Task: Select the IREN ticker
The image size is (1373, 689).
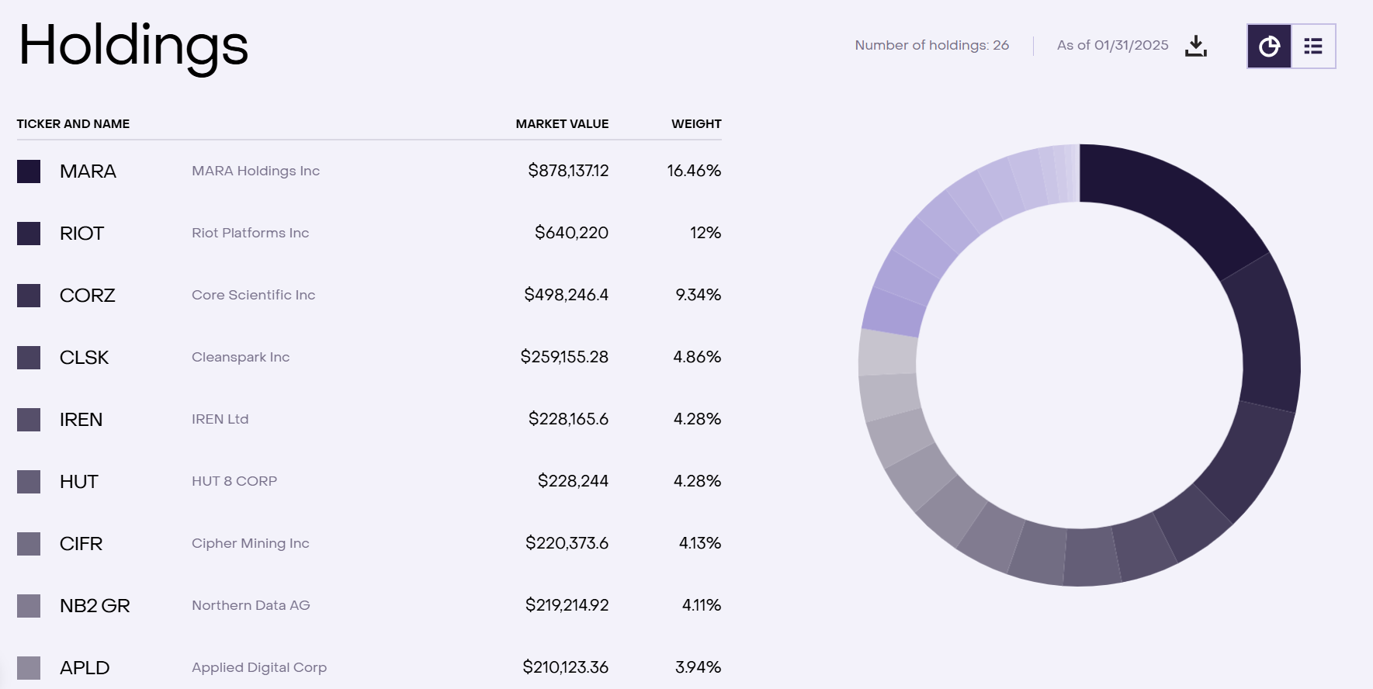Action: point(81,420)
